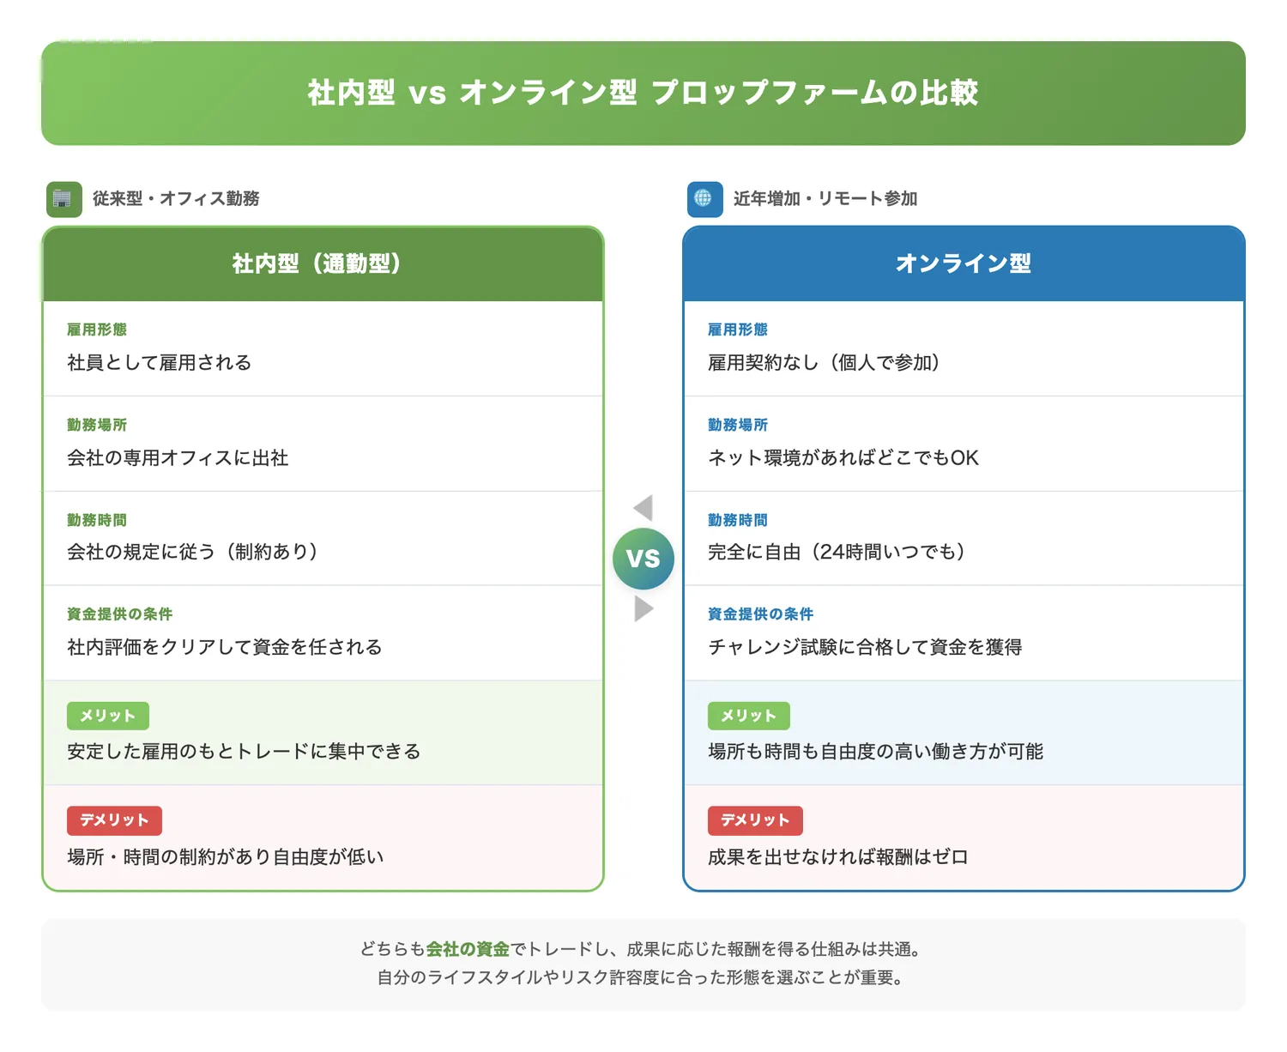Click blue 雇用形態 label in オンライン型 card

(738, 330)
